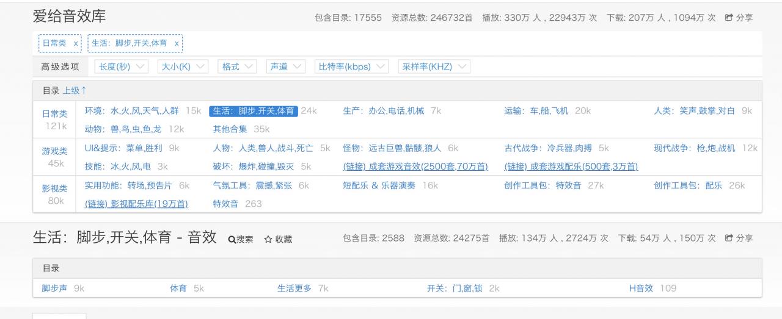Remove the 日常类 filter tag x
Image resolution: width=782 pixels, height=319 pixels.
pos(76,44)
